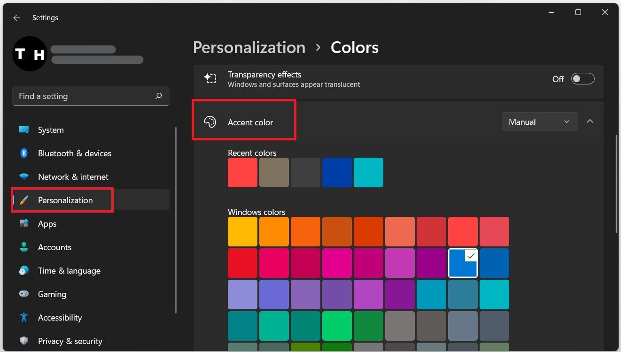
Task: Choose the bright green Windows color swatch
Action: 337,326
